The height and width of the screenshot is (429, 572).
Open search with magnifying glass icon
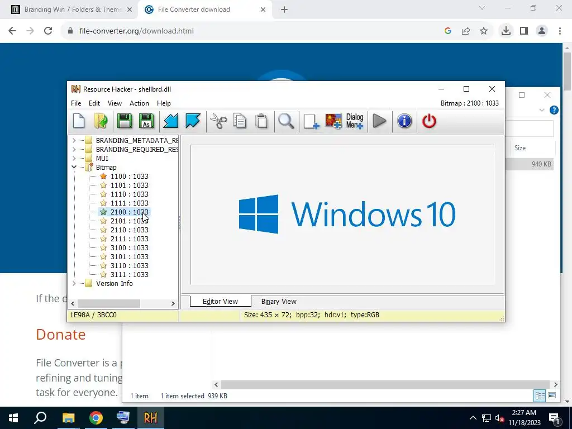(286, 121)
